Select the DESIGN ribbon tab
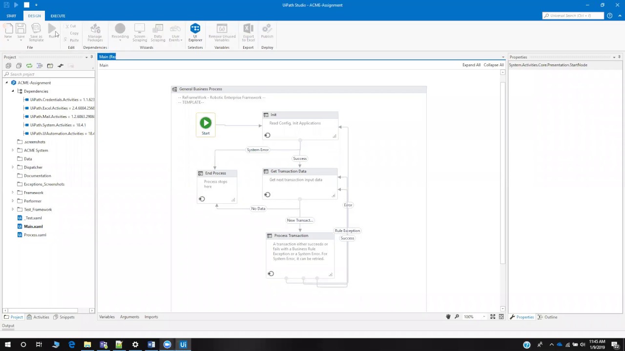The height and width of the screenshot is (351, 625). click(x=34, y=16)
